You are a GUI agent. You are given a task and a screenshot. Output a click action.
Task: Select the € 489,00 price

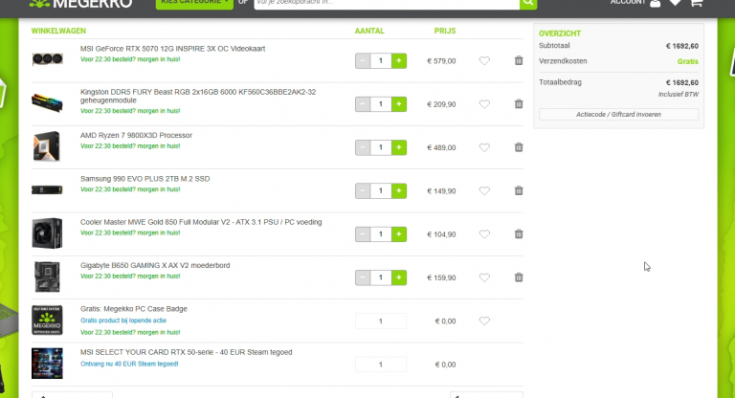click(441, 147)
